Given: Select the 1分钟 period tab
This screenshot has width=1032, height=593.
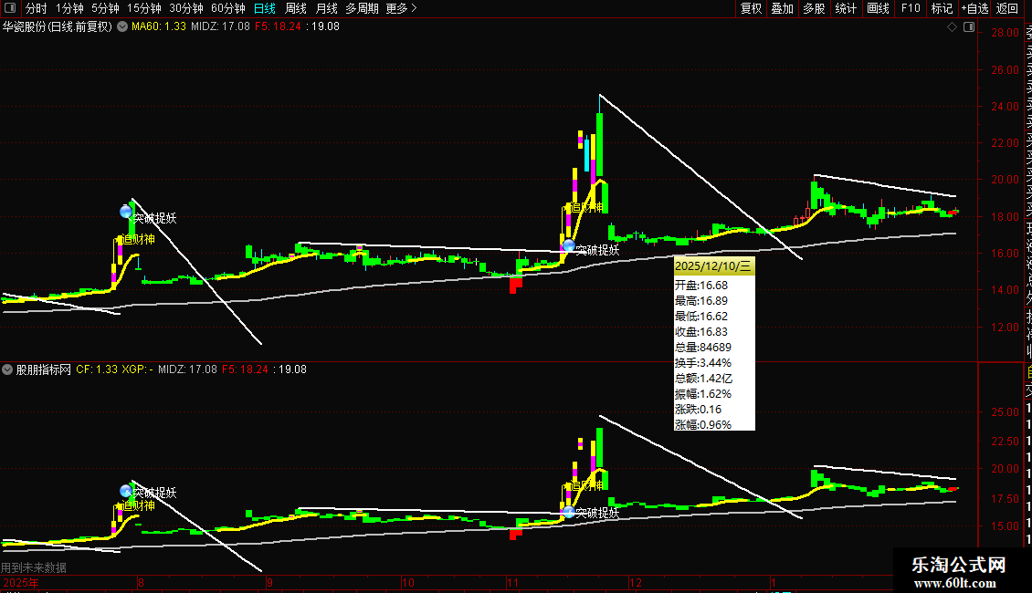Looking at the screenshot, I should click(x=69, y=8).
